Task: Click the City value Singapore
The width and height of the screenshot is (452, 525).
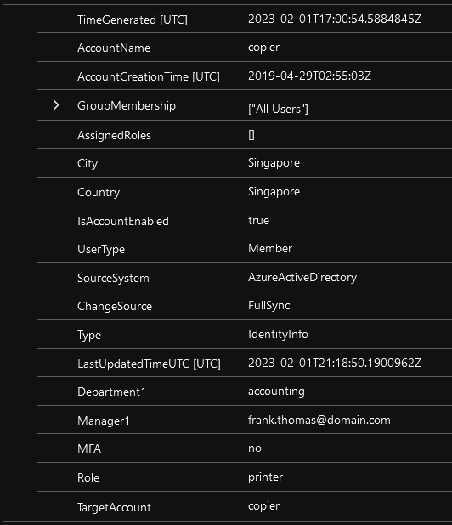Action: pyautogui.click(x=274, y=163)
